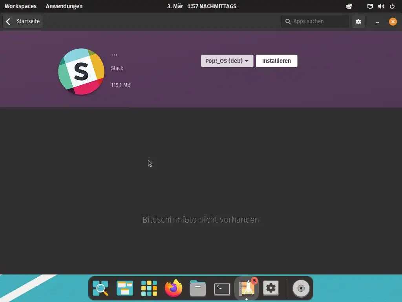Screen dimensions: 402x302
Task: Open the Files manager from dock
Action: (198, 288)
